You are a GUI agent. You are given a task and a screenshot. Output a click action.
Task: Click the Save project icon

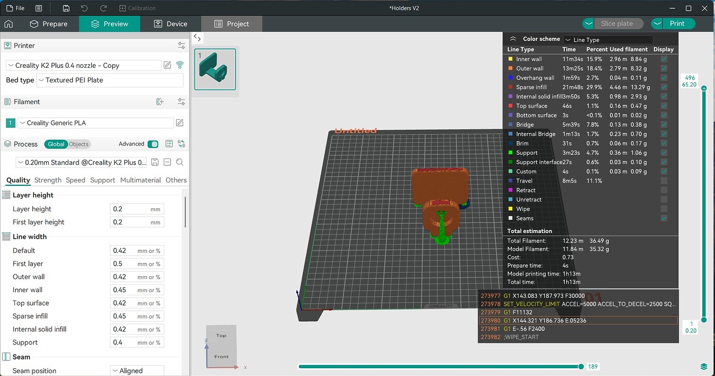[x=66, y=8]
